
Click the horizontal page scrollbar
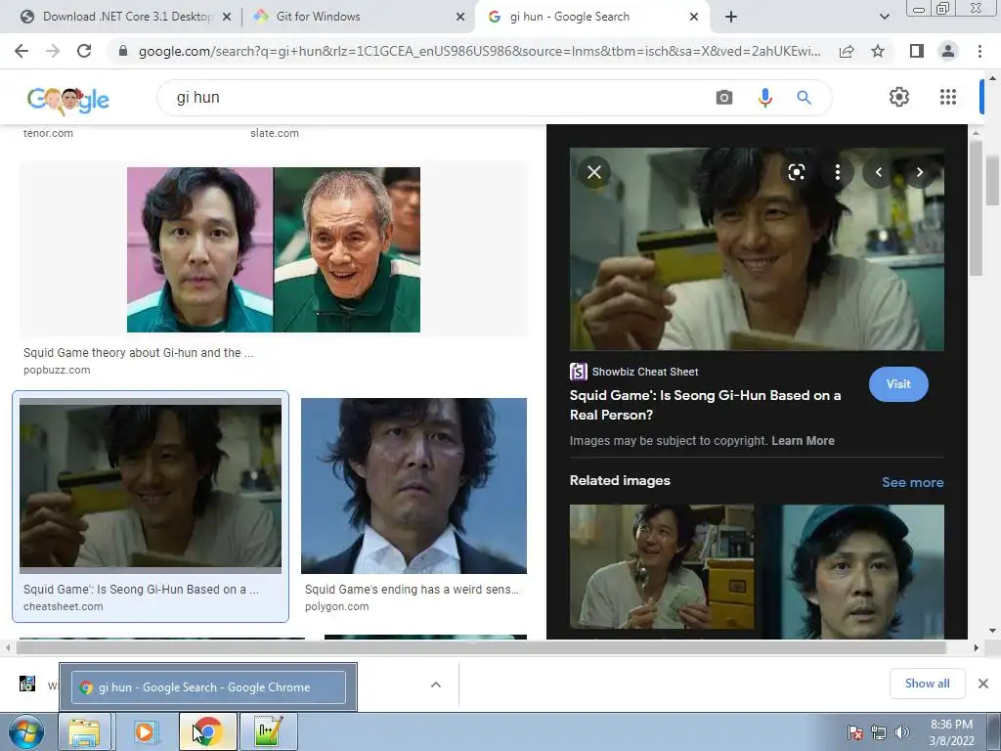click(481, 647)
